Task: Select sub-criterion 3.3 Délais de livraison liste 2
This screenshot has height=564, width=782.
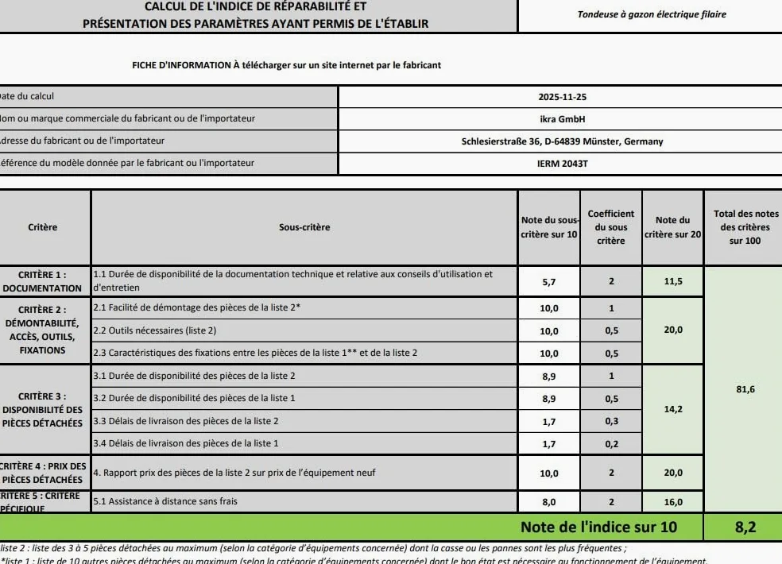Action: [x=304, y=421]
